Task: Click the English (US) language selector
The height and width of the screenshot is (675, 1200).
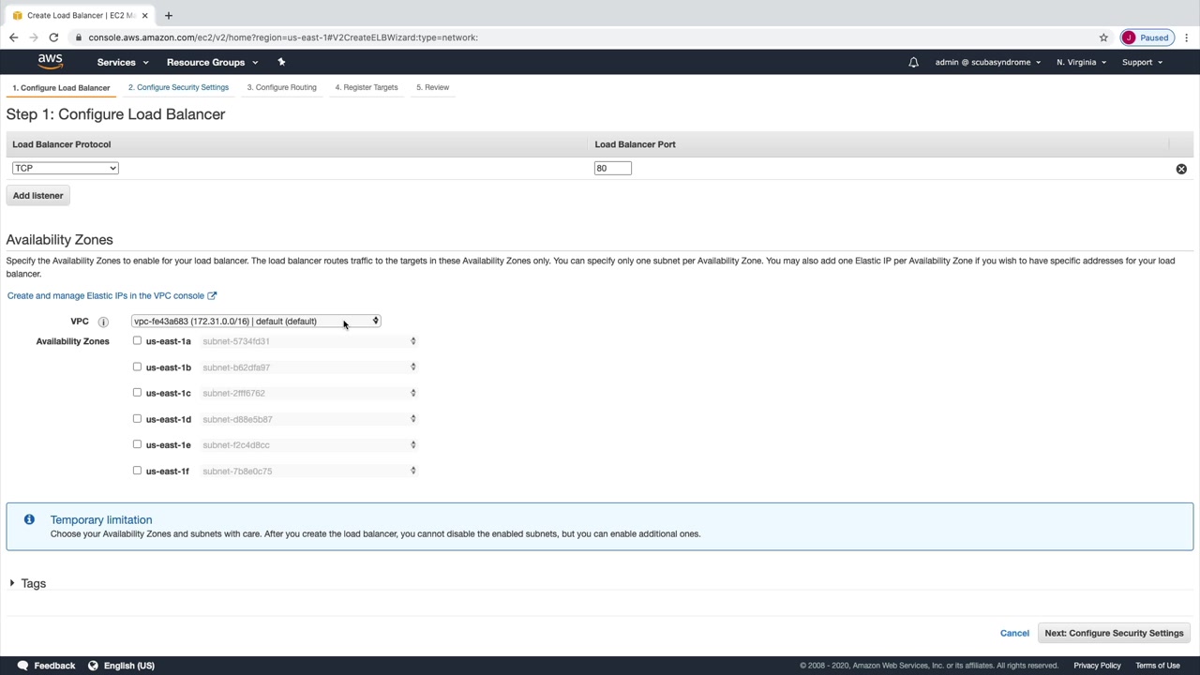Action: tap(128, 666)
